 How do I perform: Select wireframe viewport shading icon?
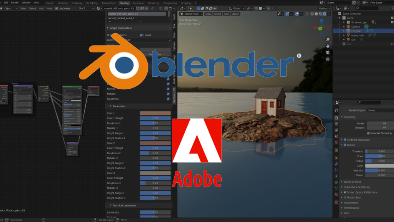pos(312,14)
